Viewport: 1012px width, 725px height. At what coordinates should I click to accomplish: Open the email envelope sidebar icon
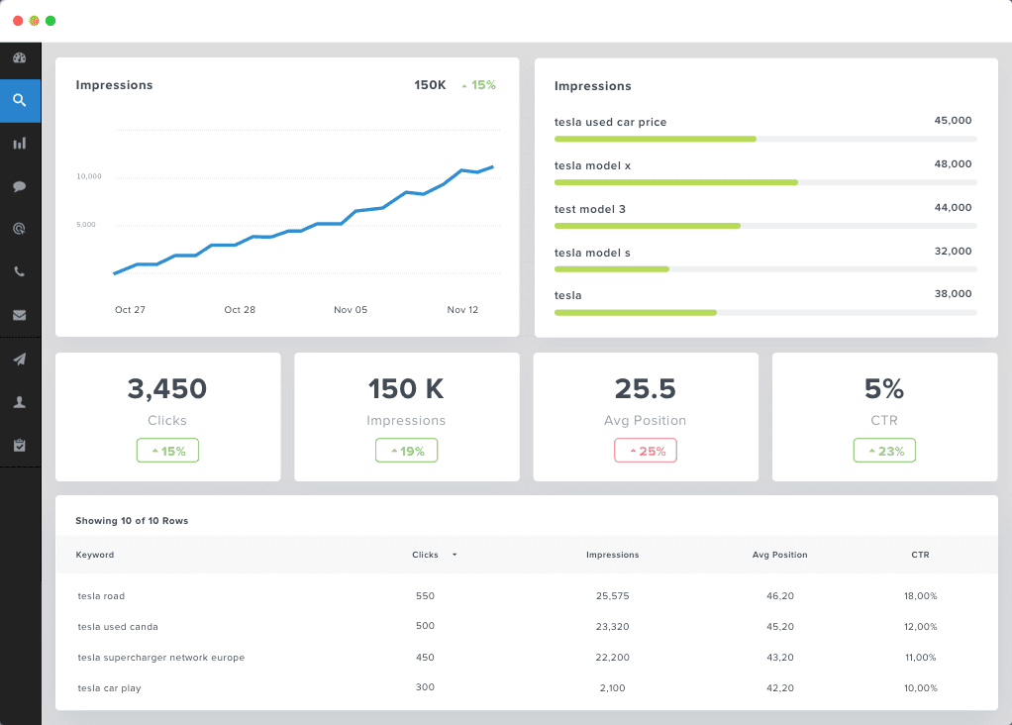[20, 315]
